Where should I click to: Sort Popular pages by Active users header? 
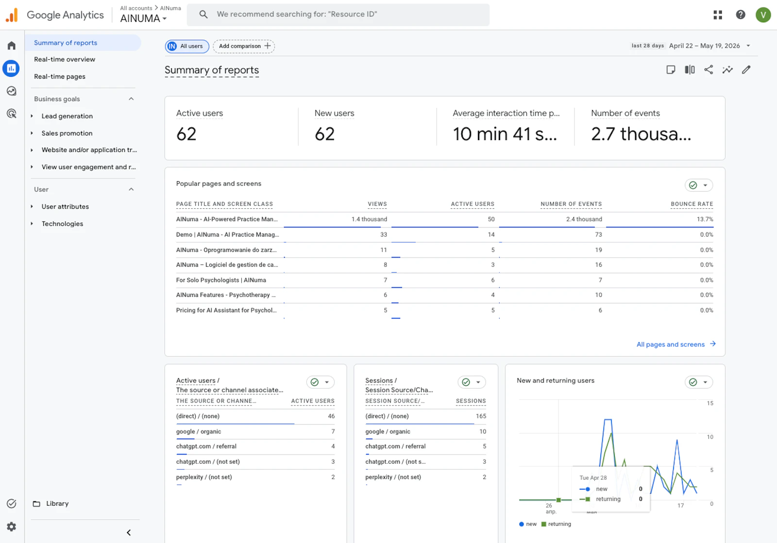pos(473,204)
